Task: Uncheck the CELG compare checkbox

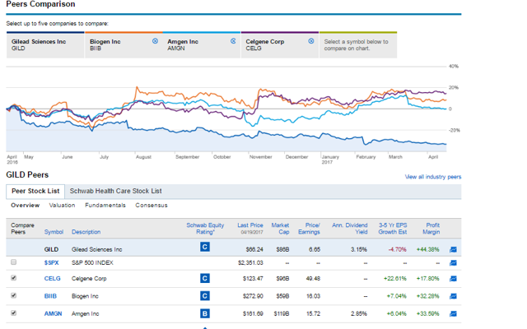Action: click(x=13, y=278)
